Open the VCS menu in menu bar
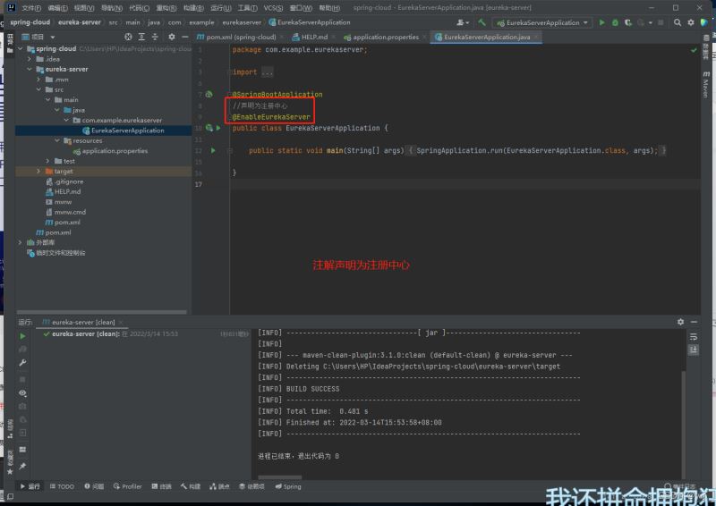This screenshot has height=506, width=716. coord(272,7)
